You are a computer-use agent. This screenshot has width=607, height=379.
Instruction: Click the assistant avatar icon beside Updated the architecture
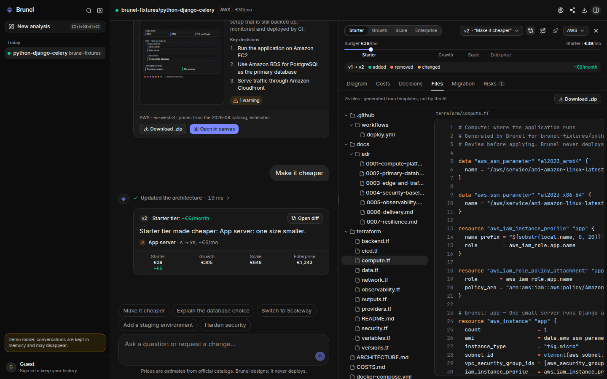tap(124, 198)
